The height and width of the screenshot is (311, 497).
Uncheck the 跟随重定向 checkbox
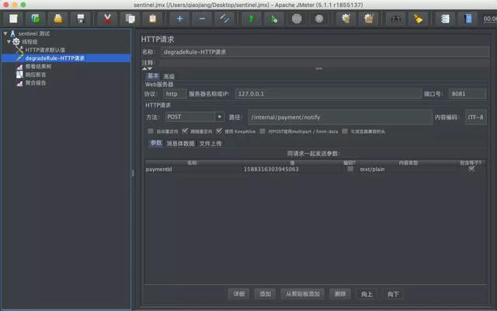click(185, 131)
